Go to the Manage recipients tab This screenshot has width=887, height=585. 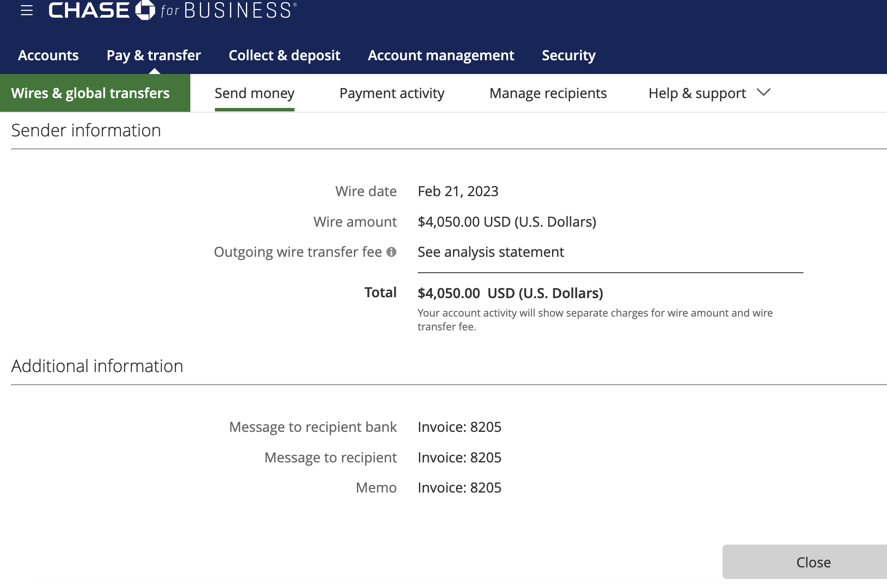pos(548,93)
